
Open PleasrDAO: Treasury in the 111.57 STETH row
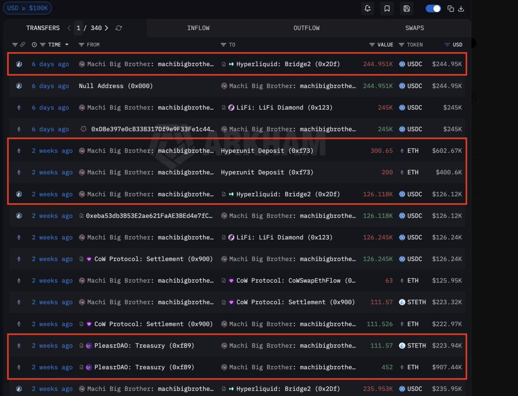click(x=144, y=346)
